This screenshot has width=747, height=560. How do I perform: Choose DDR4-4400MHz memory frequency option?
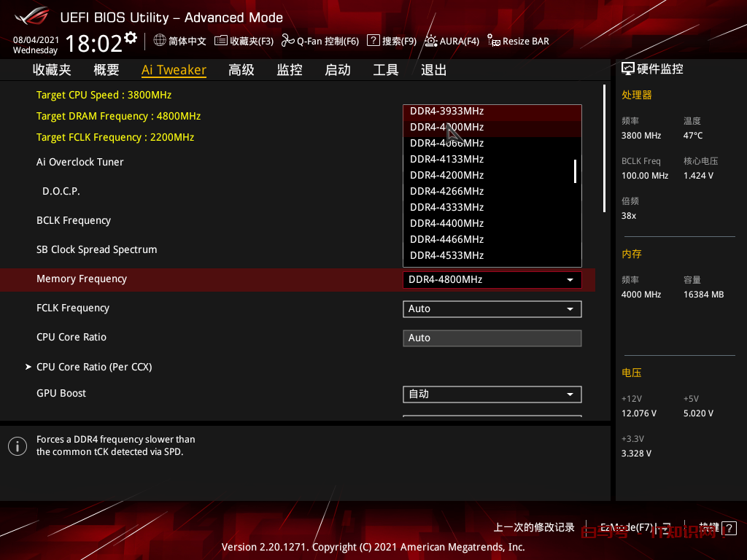tap(446, 223)
